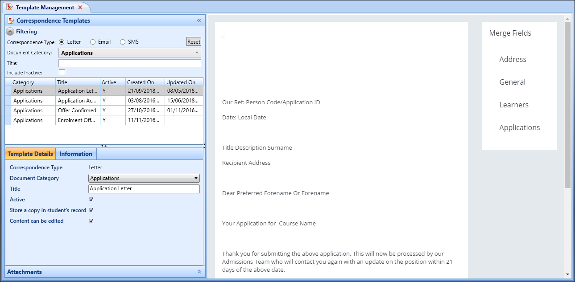Select the Enrolment Off... template row
The image size is (575, 282).
tap(104, 120)
